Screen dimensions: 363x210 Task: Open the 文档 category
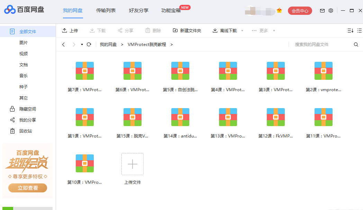(x=24, y=65)
